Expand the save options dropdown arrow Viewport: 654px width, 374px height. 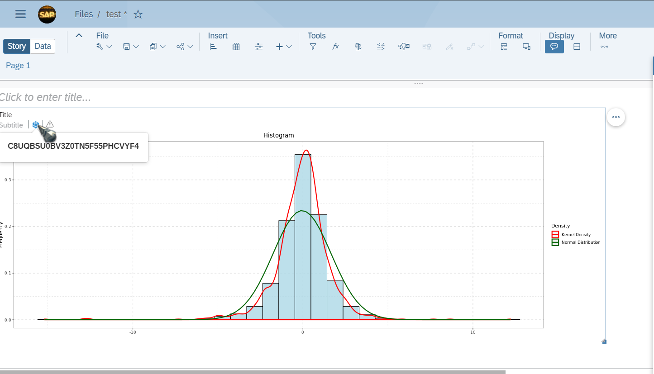click(136, 47)
